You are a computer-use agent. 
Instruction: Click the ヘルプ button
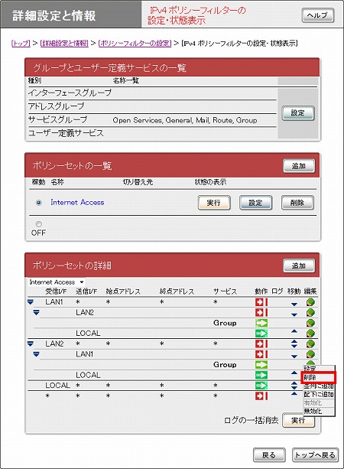pos(318,15)
